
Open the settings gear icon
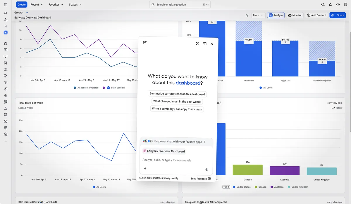(x=346, y=4)
